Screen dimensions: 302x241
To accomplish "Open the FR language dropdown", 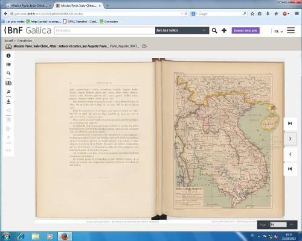I will 278,31.
